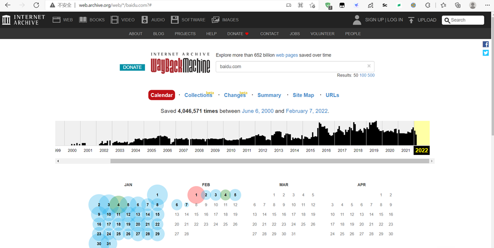This screenshot has width=494, height=248.
Task: Open the Software section icon
Action: 175,20
